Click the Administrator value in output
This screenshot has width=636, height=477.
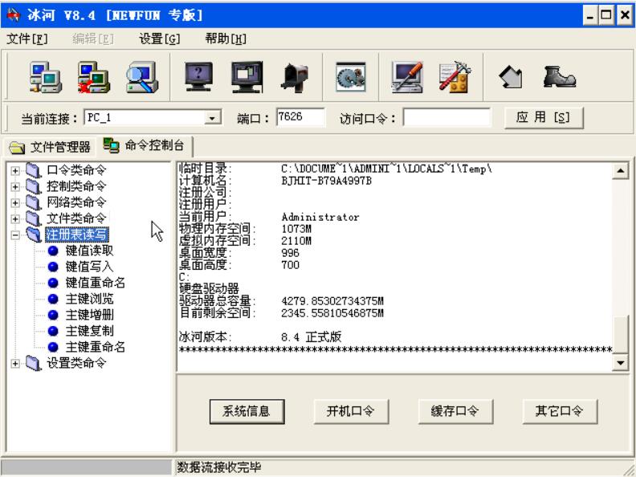320,218
